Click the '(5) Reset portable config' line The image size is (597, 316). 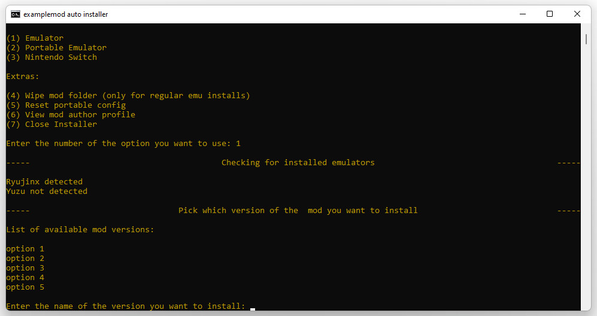click(x=66, y=105)
